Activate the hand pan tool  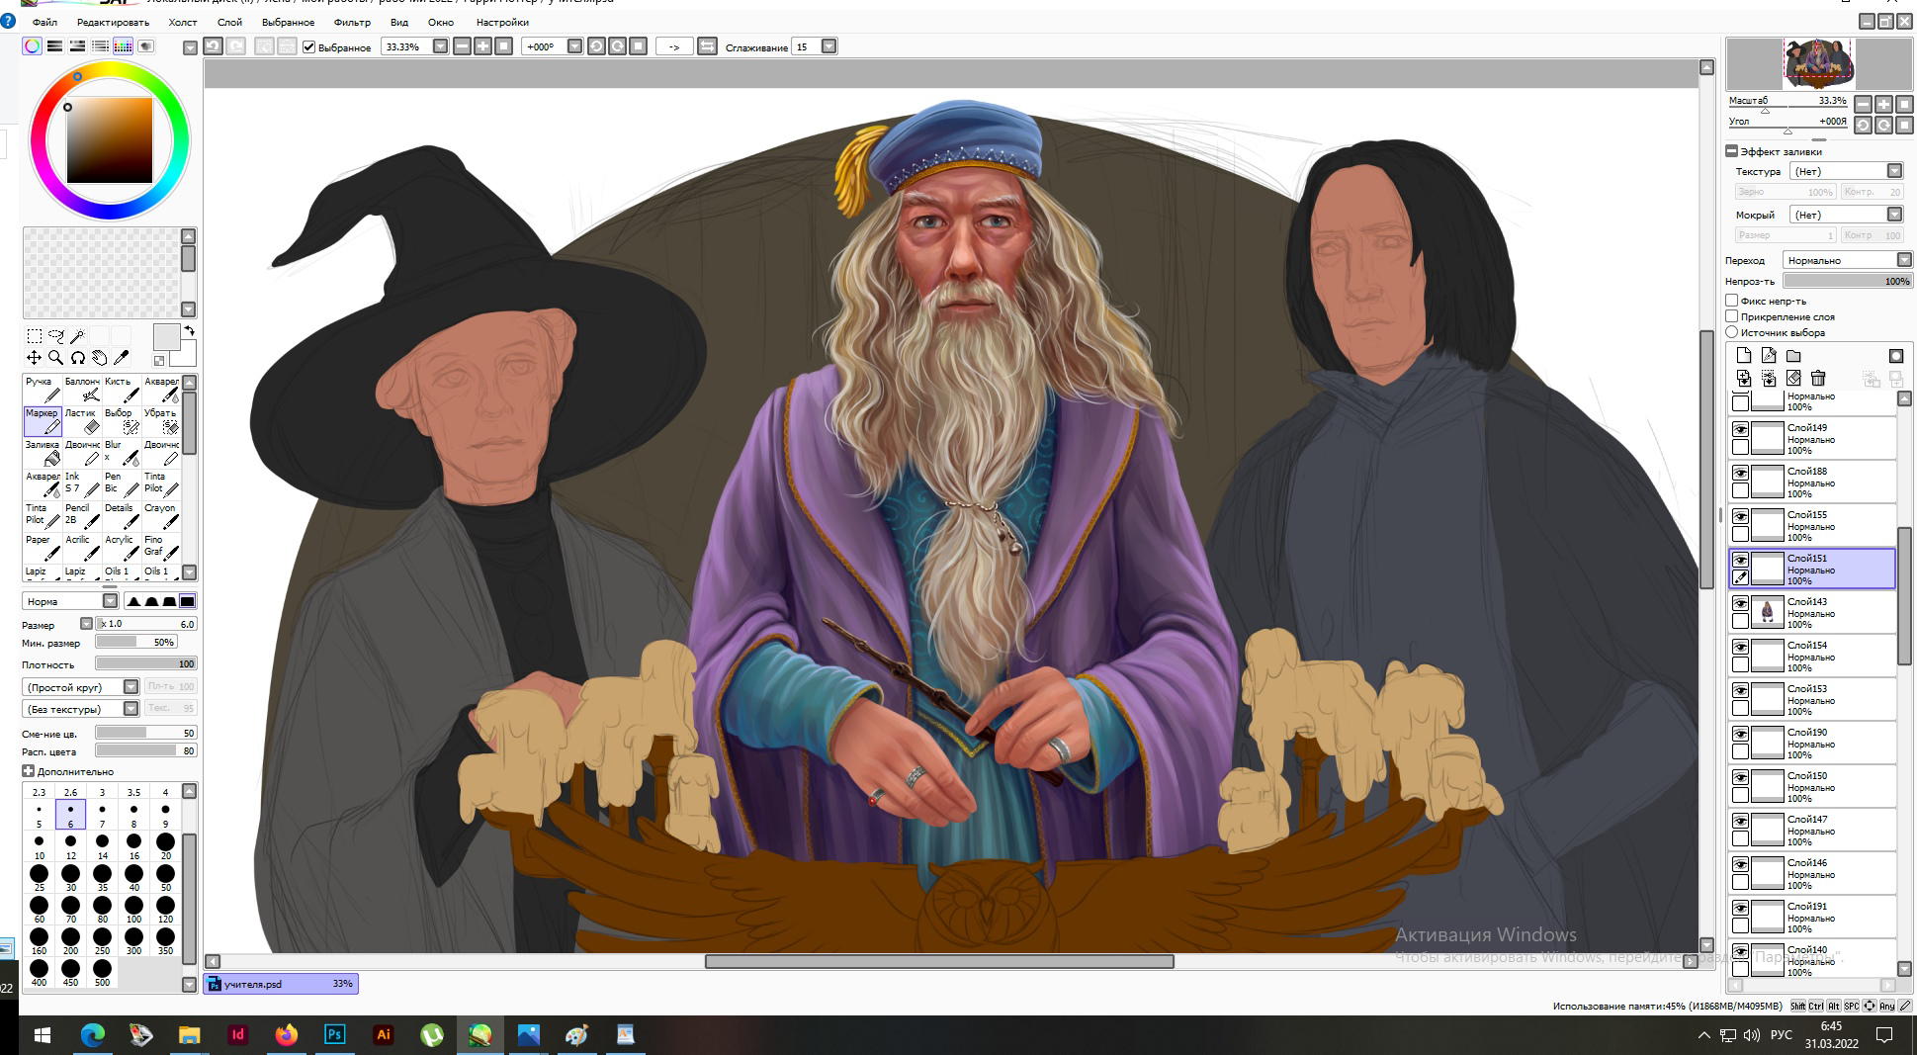click(99, 358)
